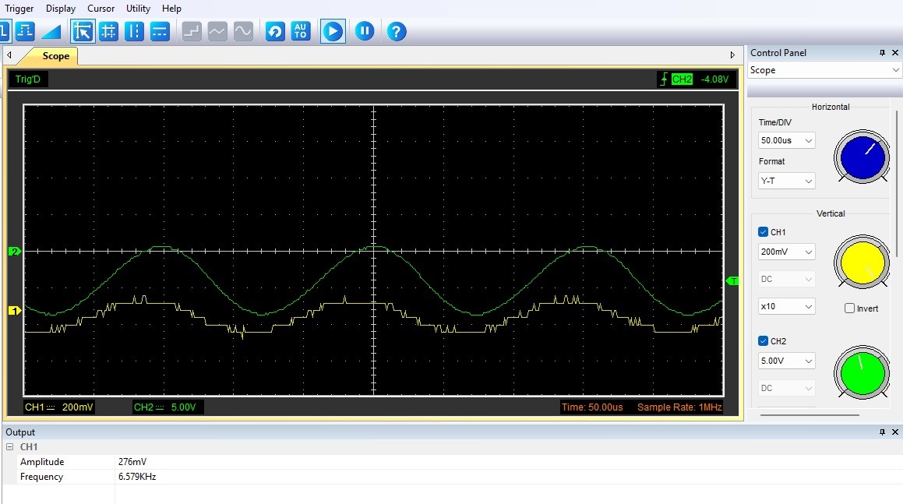The image size is (903, 504).
Task: Select the vertical cursor lines icon
Action: pos(134,31)
